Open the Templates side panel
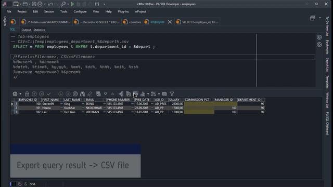The image size is (333, 187). coord(327,82)
